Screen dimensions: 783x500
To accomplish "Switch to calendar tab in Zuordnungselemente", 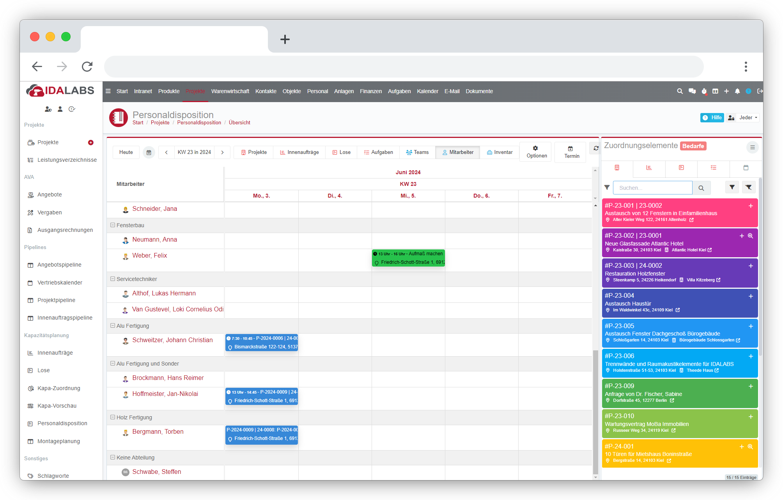I will coord(746,168).
